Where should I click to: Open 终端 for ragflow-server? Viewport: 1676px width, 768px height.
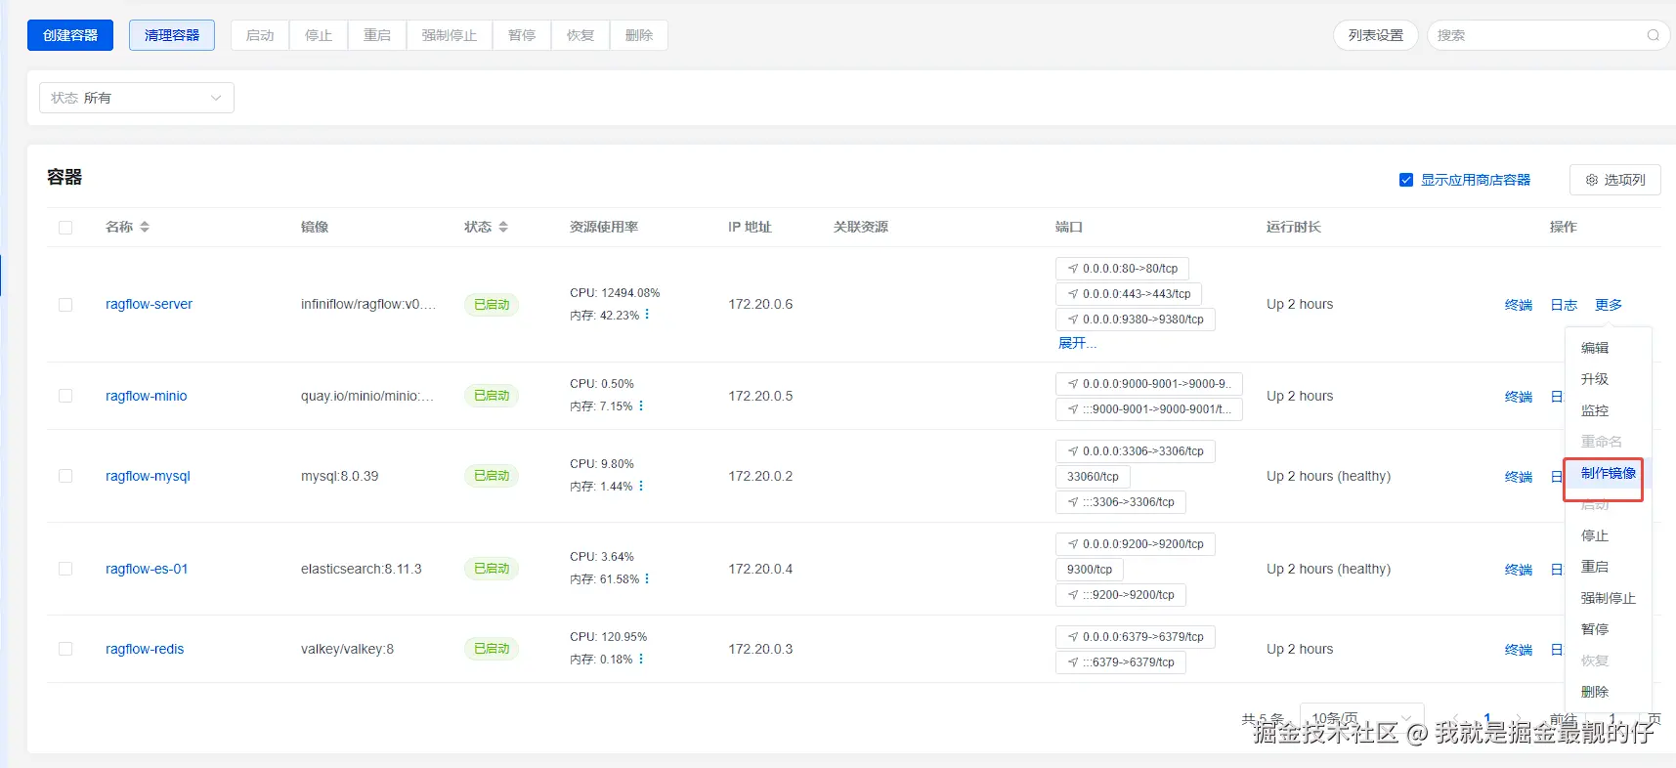click(x=1519, y=305)
